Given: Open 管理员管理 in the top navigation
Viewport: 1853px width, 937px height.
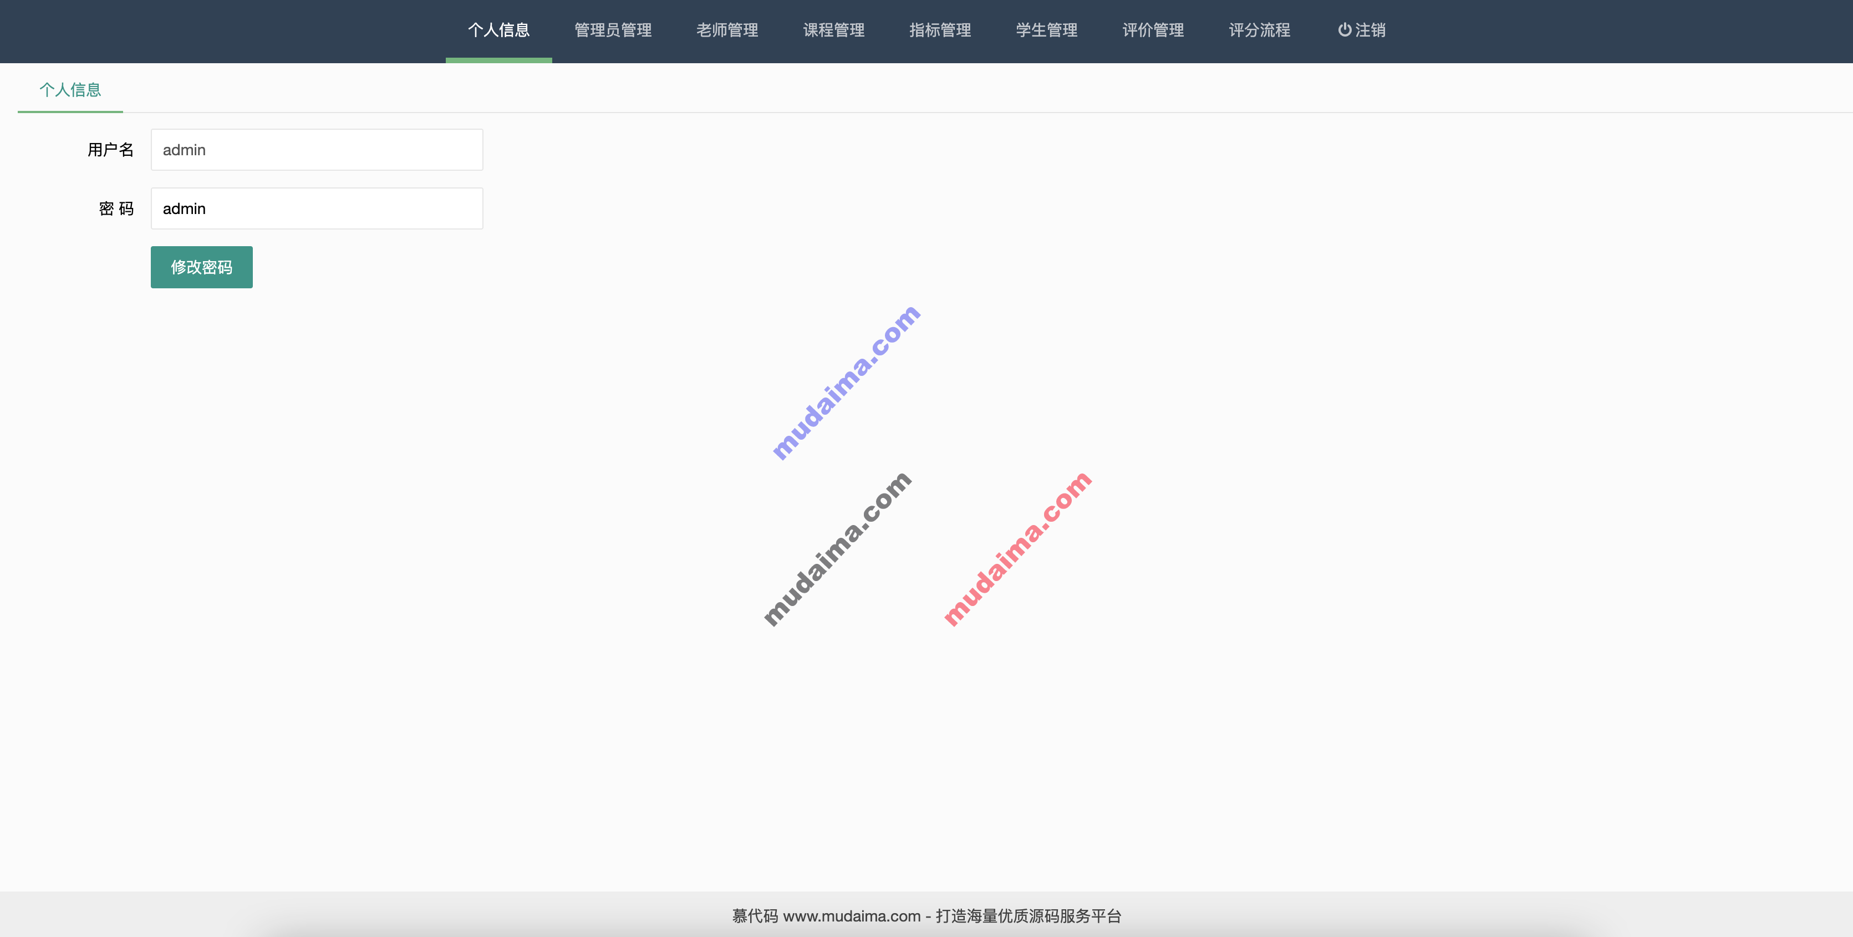Looking at the screenshot, I should [x=613, y=30].
